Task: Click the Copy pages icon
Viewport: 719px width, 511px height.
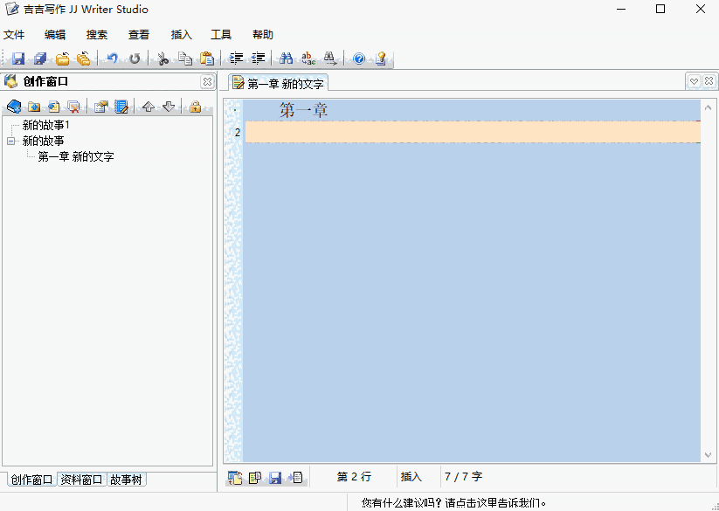Action: (185, 59)
